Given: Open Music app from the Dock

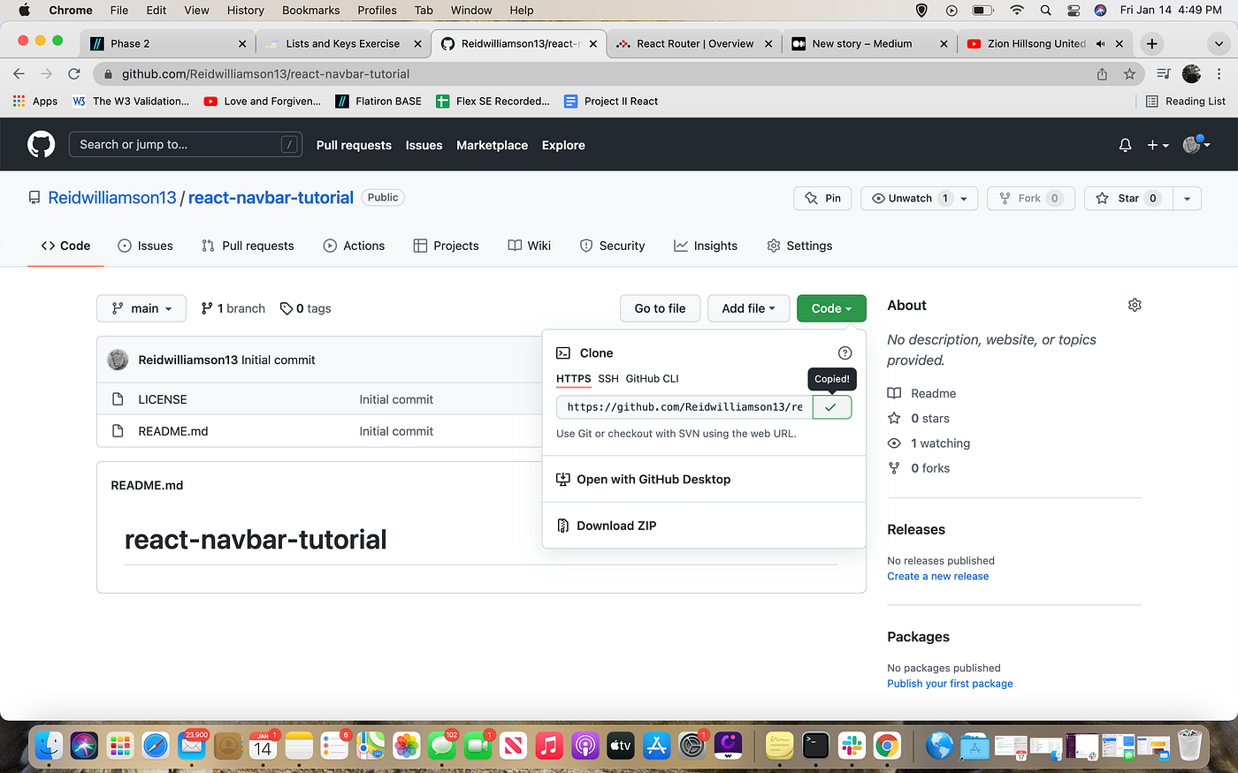Looking at the screenshot, I should click(549, 746).
